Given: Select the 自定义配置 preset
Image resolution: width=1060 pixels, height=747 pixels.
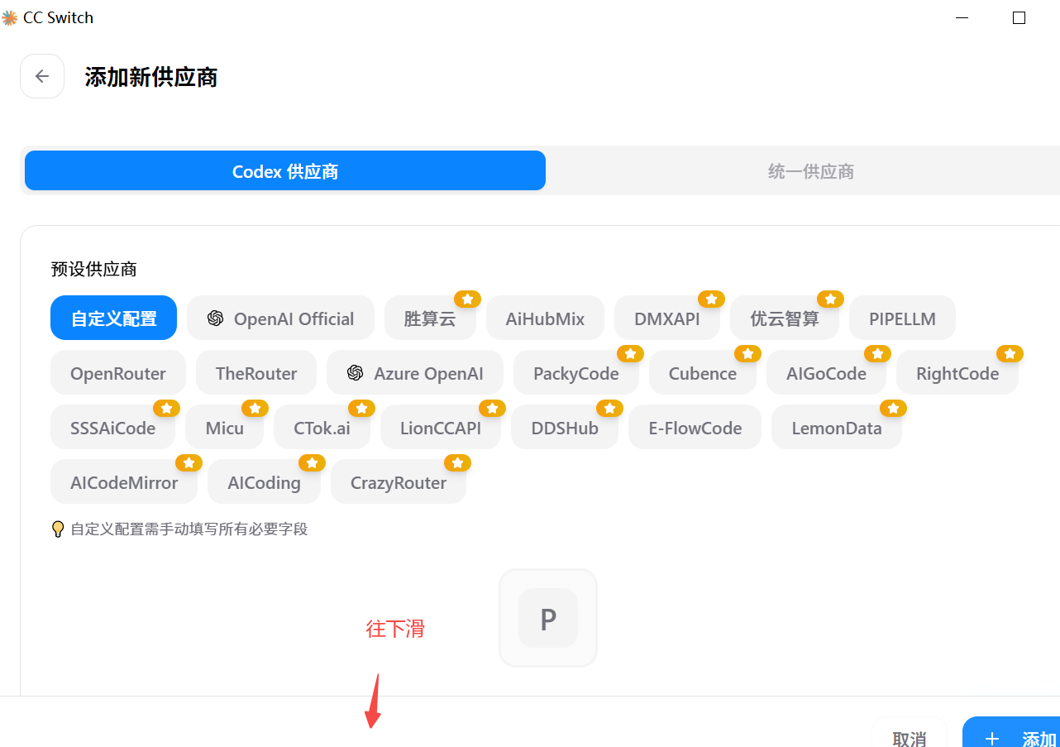Looking at the screenshot, I should 113,318.
